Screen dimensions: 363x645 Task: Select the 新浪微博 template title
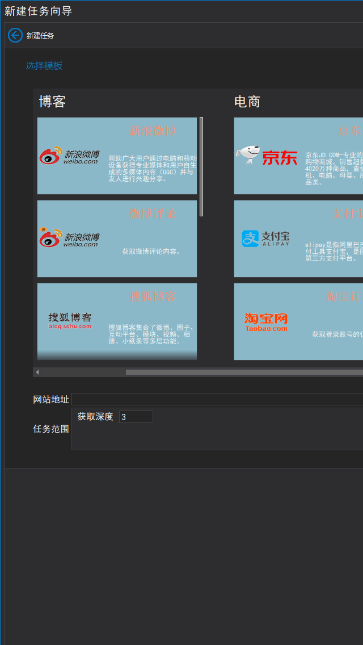coord(152,131)
